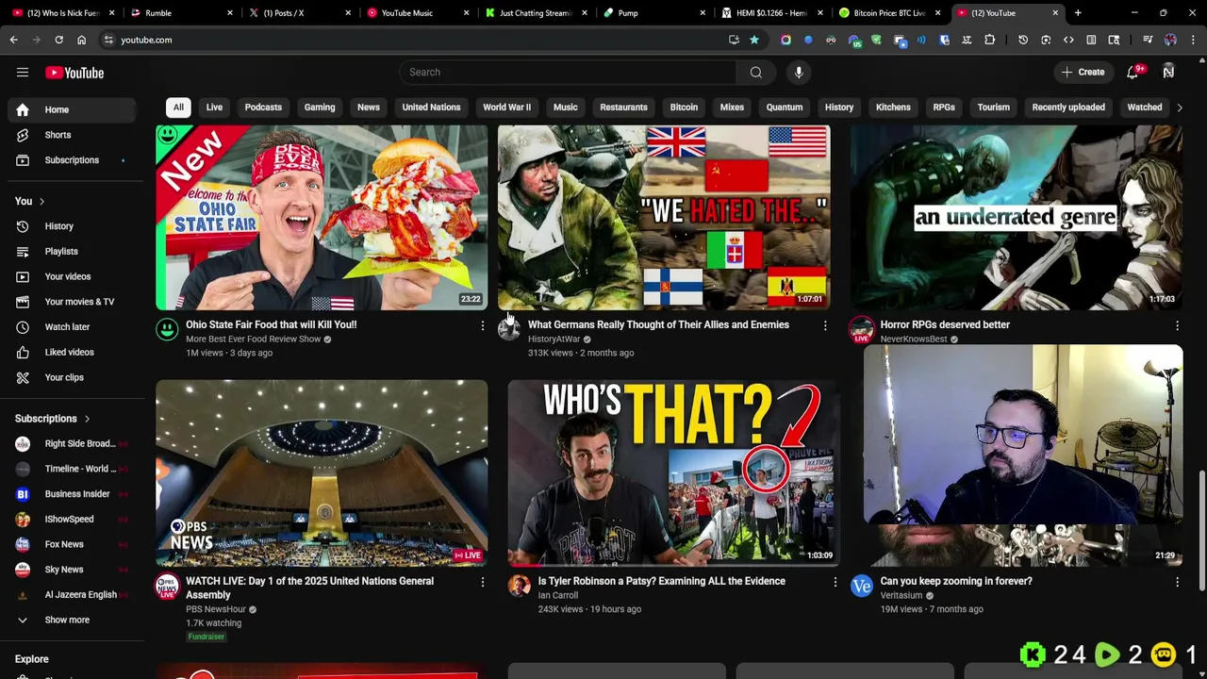Select the United Nations chip
The image size is (1207, 679).
click(x=431, y=108)
